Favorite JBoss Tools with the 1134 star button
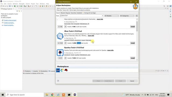The height and width of the screenshot is (97, 172). 60,43
